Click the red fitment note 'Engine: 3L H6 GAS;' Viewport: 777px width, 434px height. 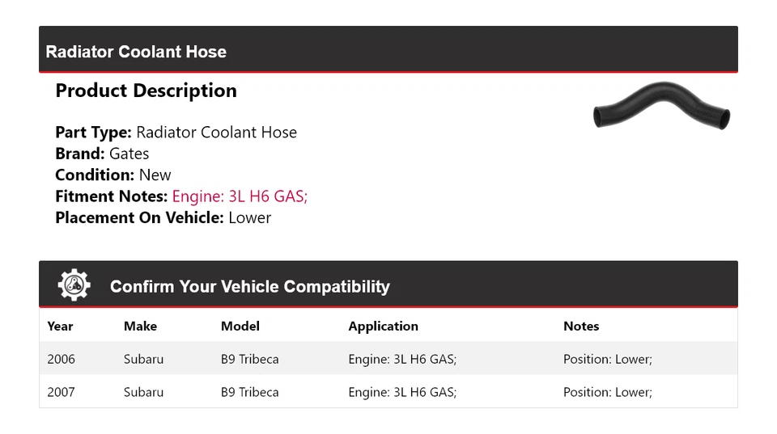pyautogui.click(x=240, y=196)
